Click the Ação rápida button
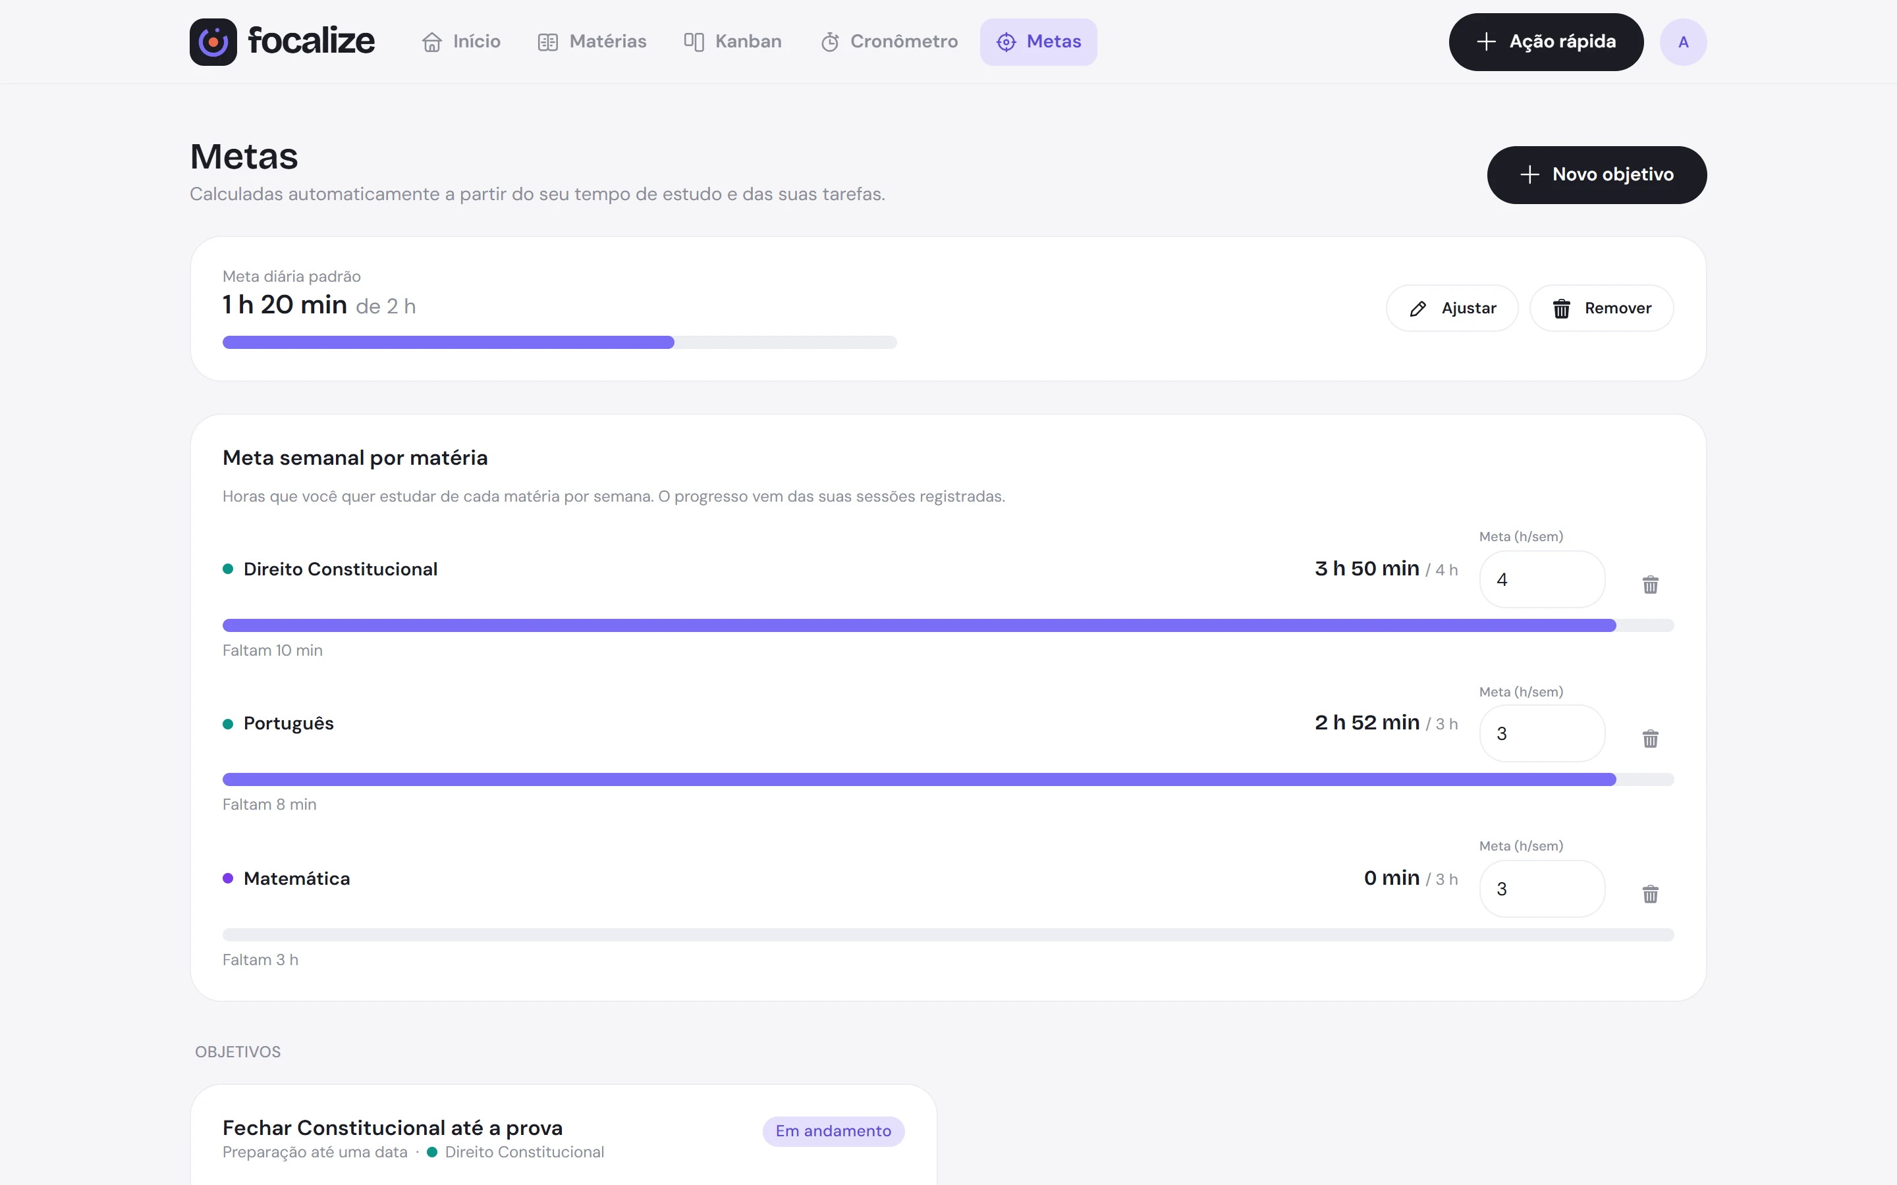This screenshot has width=1897, height=1185. click(x=1546, y=41)
